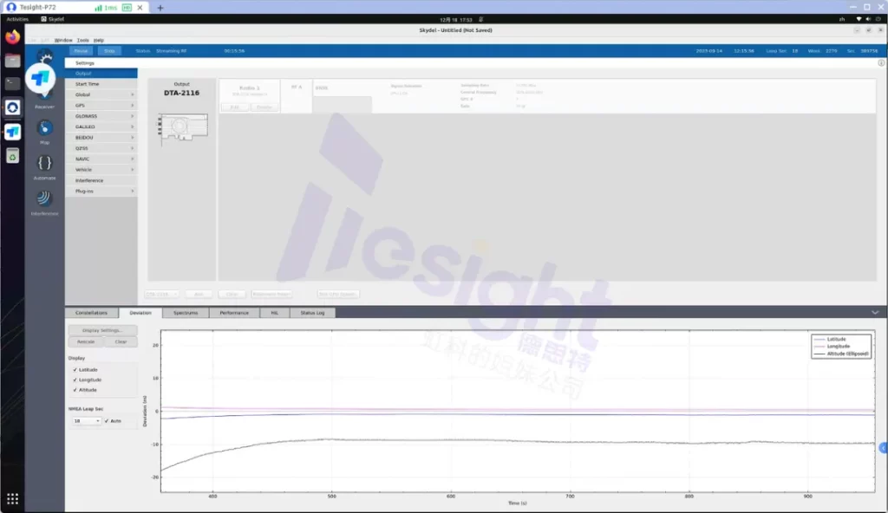Open Firefox from the dock

coord(12,37)
